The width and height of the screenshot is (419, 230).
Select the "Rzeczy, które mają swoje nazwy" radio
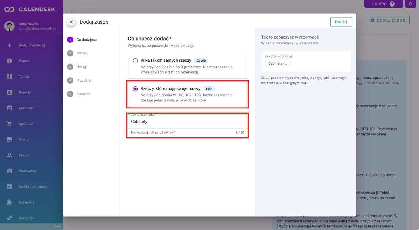(x=136, y=89)
